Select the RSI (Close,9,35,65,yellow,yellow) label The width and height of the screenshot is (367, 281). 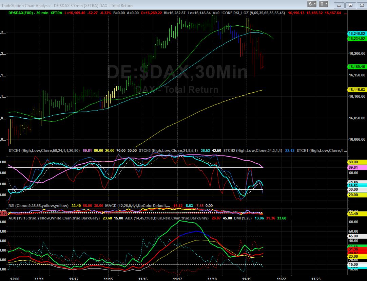[x=38, y=206]
